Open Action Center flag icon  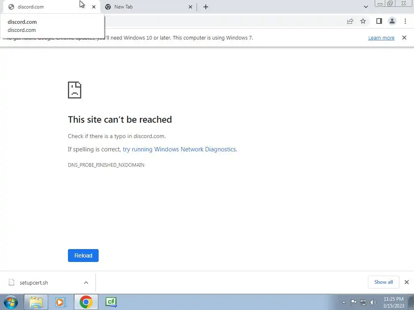(x=353, y=302)
